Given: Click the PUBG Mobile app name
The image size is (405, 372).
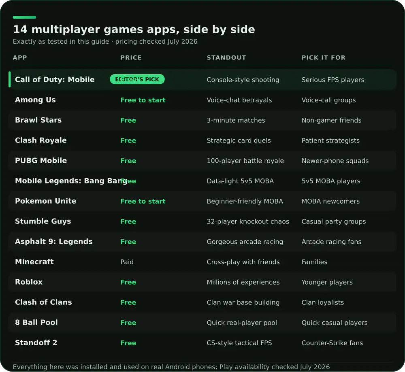Looking at the screenshot, I should click(x=41, y=161).
